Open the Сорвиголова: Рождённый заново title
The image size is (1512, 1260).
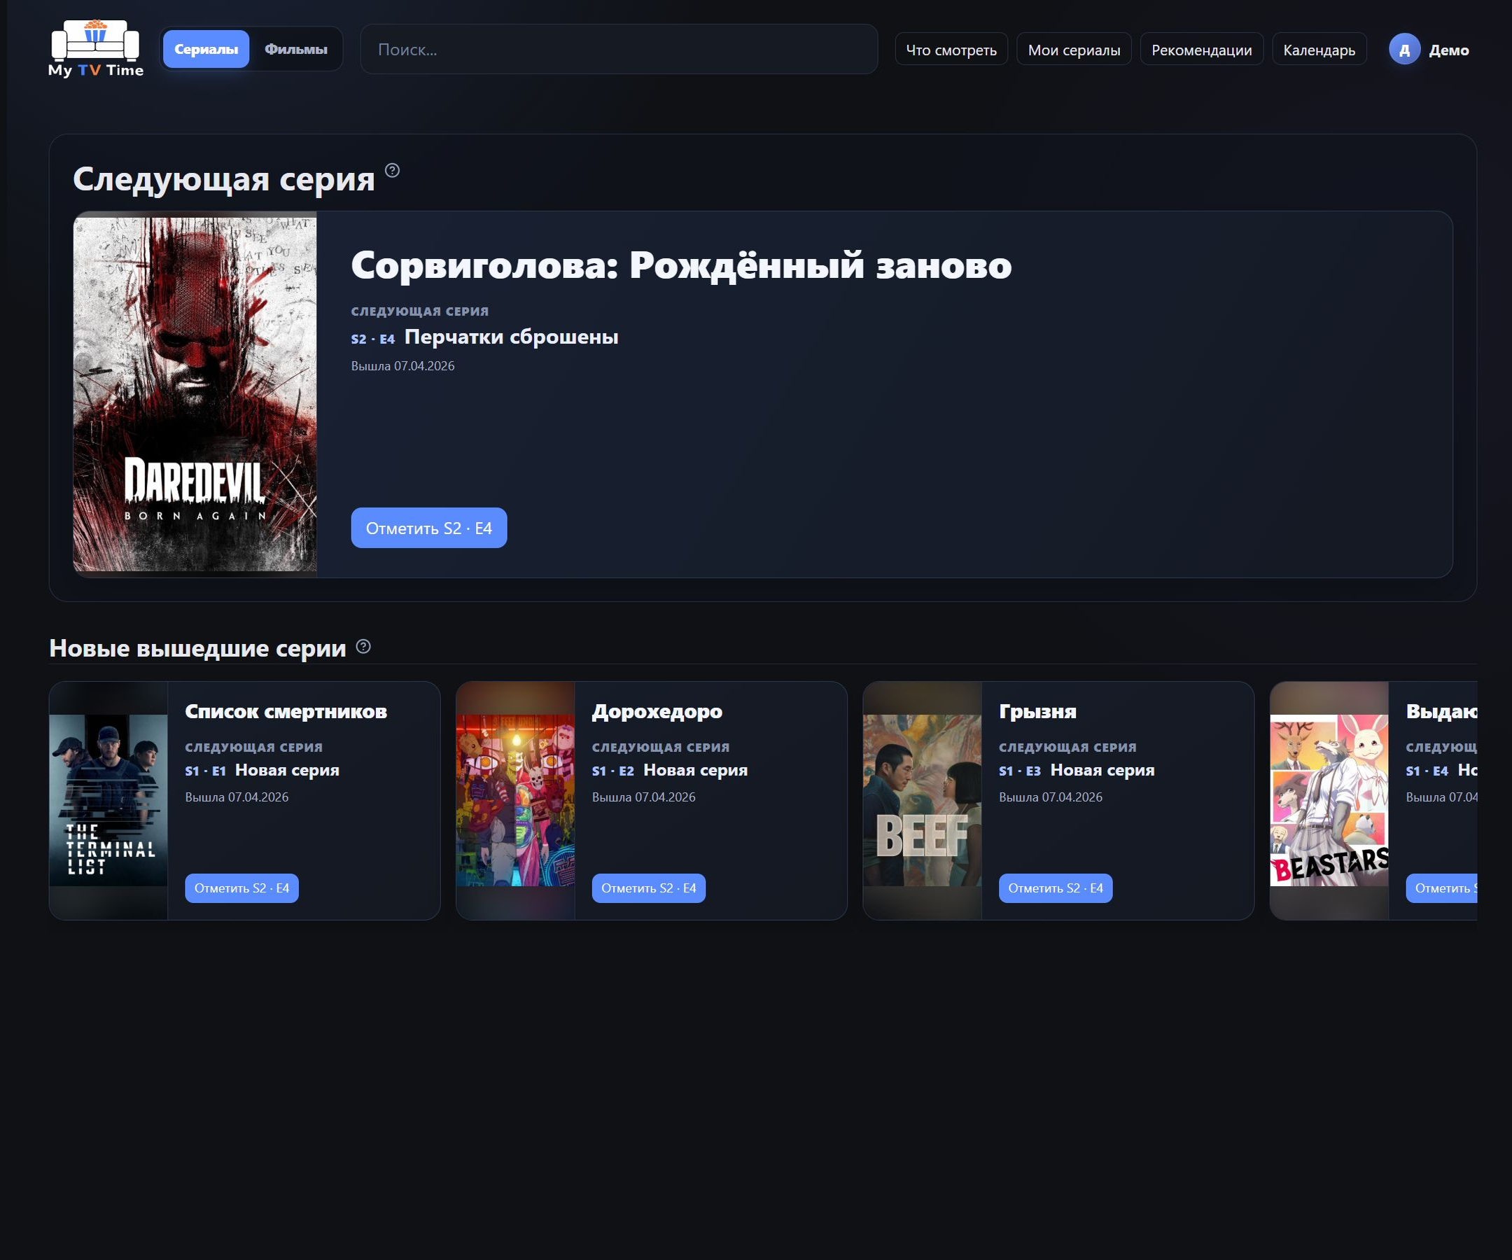[681, 265]
